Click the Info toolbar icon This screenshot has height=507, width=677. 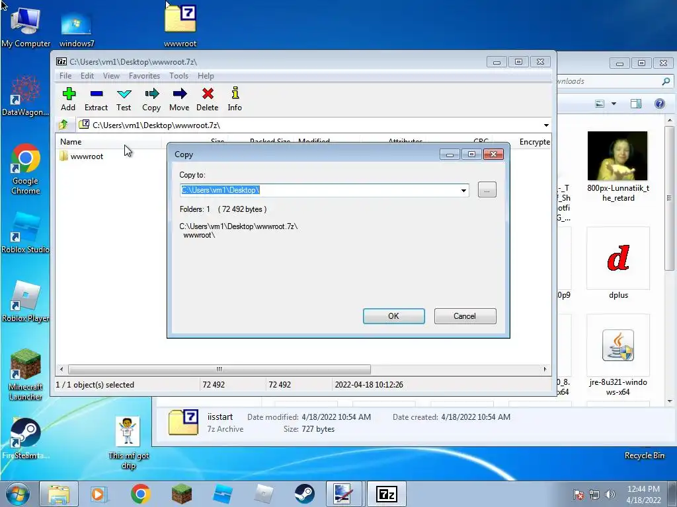click(235, 99)
